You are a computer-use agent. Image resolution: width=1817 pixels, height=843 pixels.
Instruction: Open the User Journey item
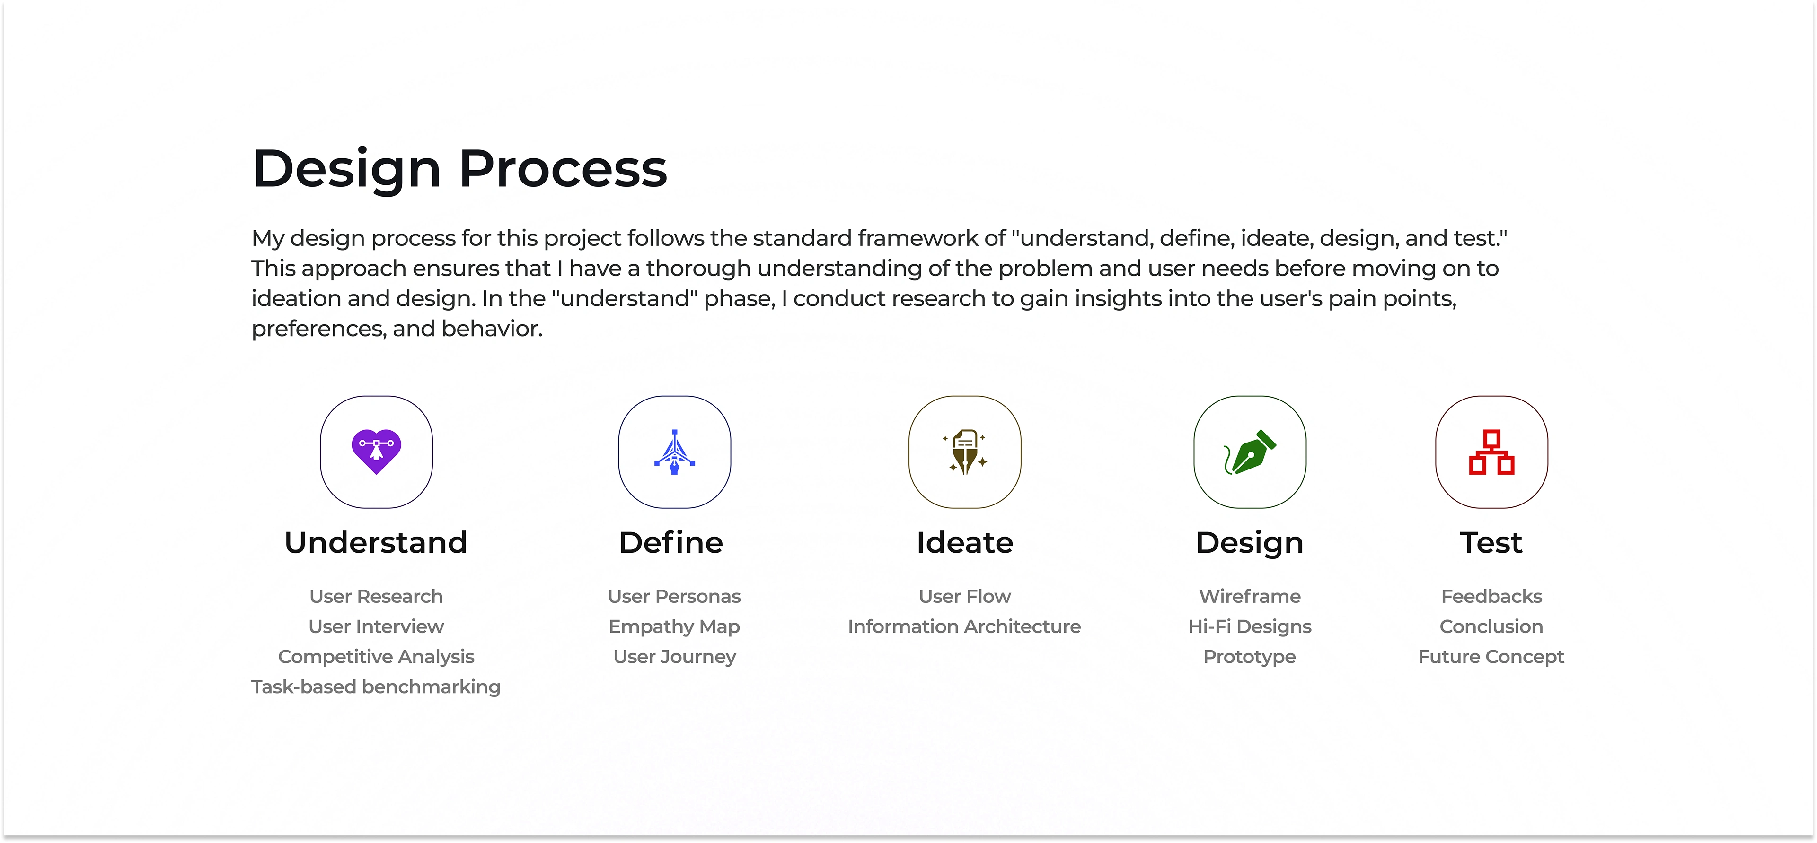point(674,657)
